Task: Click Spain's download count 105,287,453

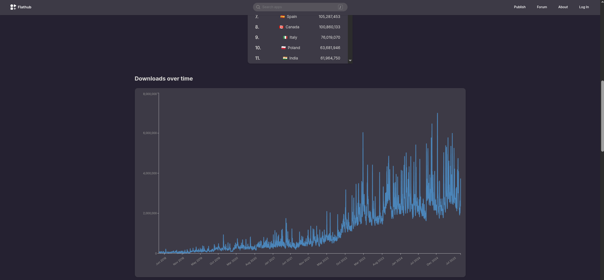Action: click(329, 17)
